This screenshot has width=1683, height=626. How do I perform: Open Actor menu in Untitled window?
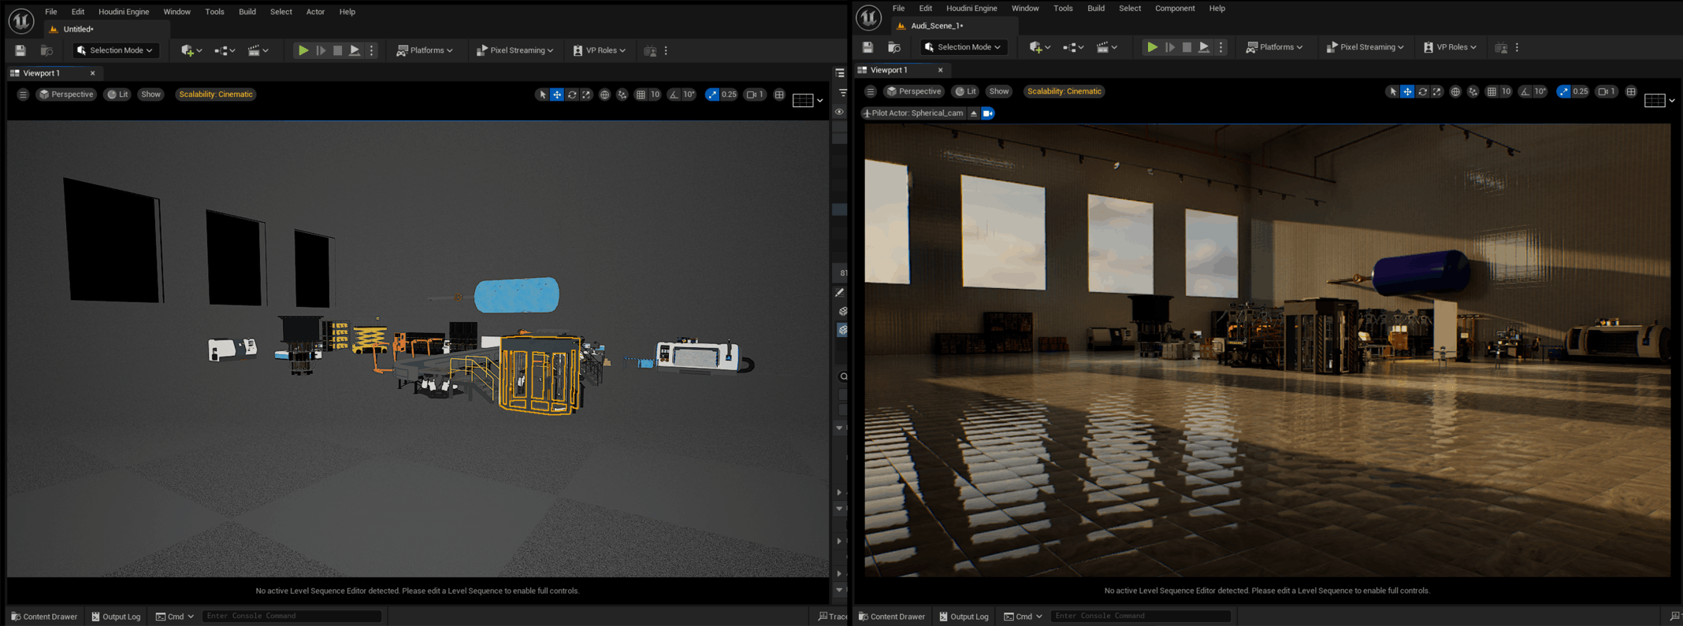[315, 12]
